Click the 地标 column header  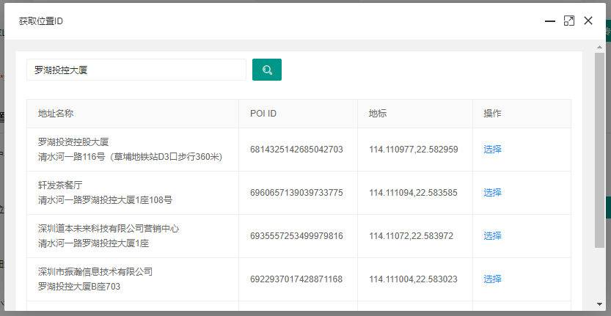coord(378,114)
